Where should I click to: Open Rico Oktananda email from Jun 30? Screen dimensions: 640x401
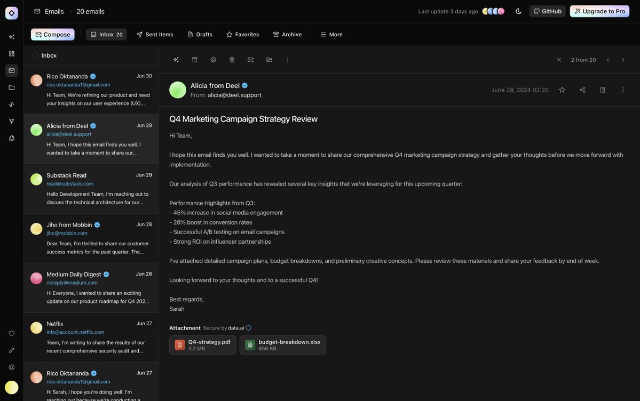pos(91,90)
